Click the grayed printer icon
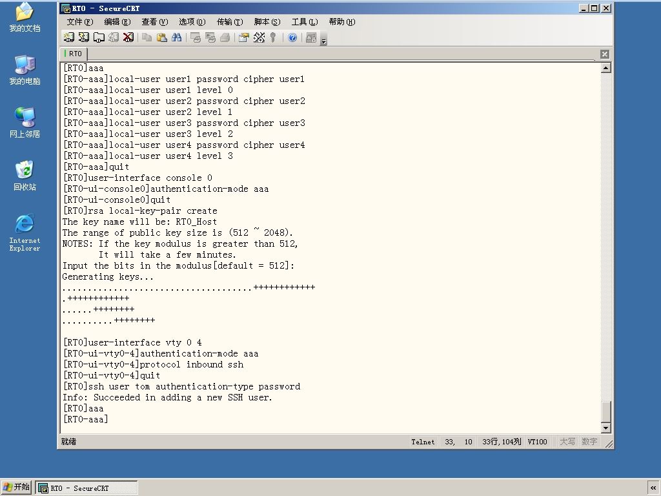 [x=225, y=37]
